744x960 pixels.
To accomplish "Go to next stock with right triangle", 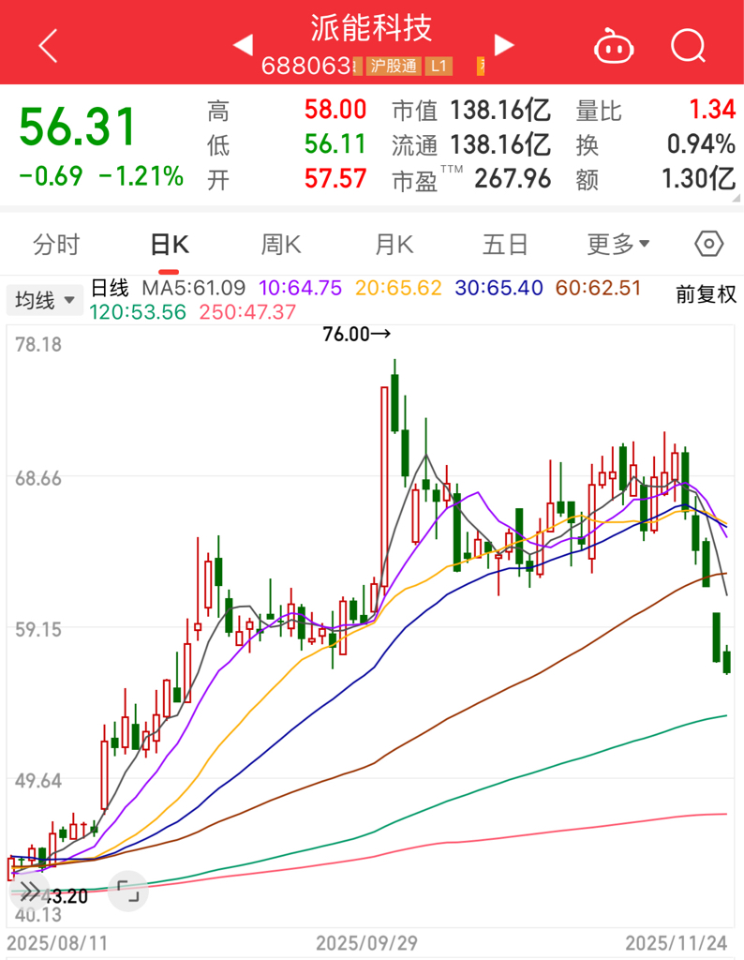I will point(503,45).
